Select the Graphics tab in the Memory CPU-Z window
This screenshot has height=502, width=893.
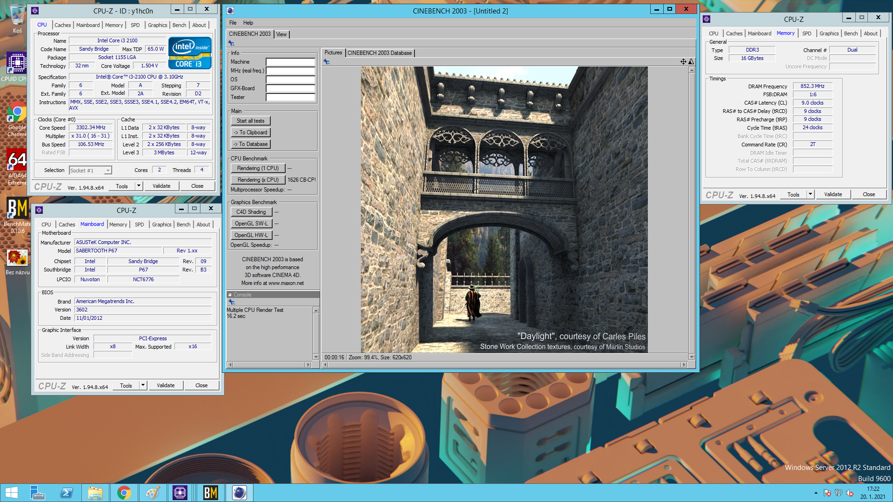[829, 33]
